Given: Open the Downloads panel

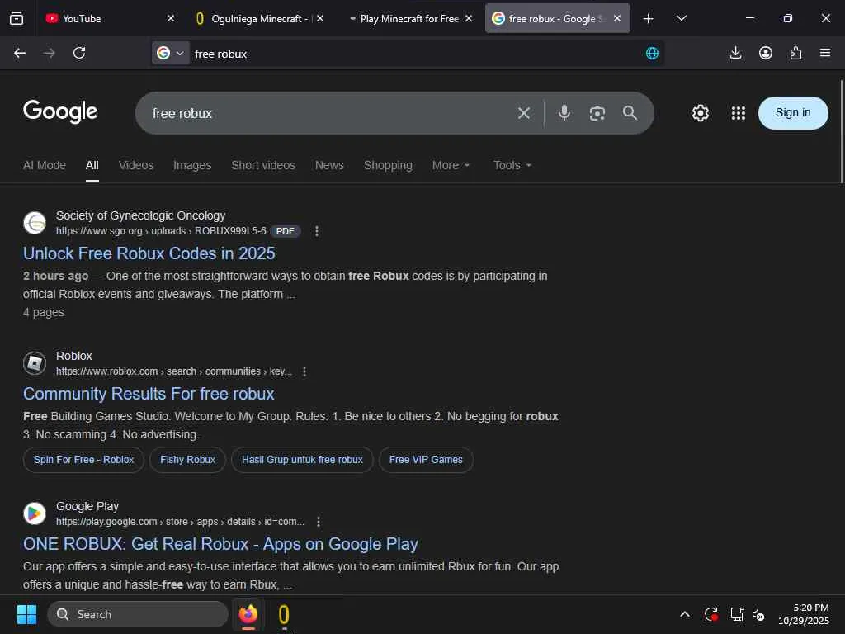Looking at the screenshot, I should coord(735,53).
